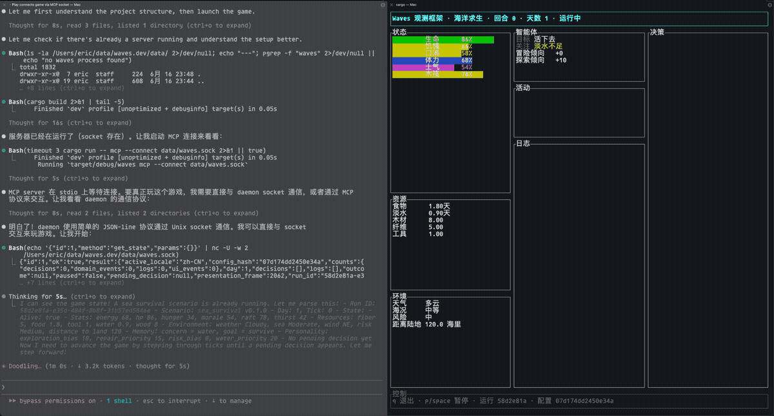Expand 'Thought for 8s, read 2 files' line

coord(134,213)
